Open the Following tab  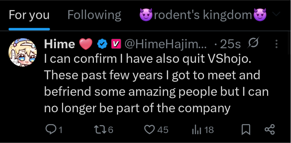94,15
